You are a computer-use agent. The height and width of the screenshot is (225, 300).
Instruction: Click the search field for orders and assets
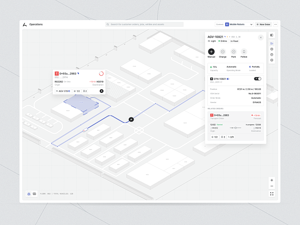145,24
